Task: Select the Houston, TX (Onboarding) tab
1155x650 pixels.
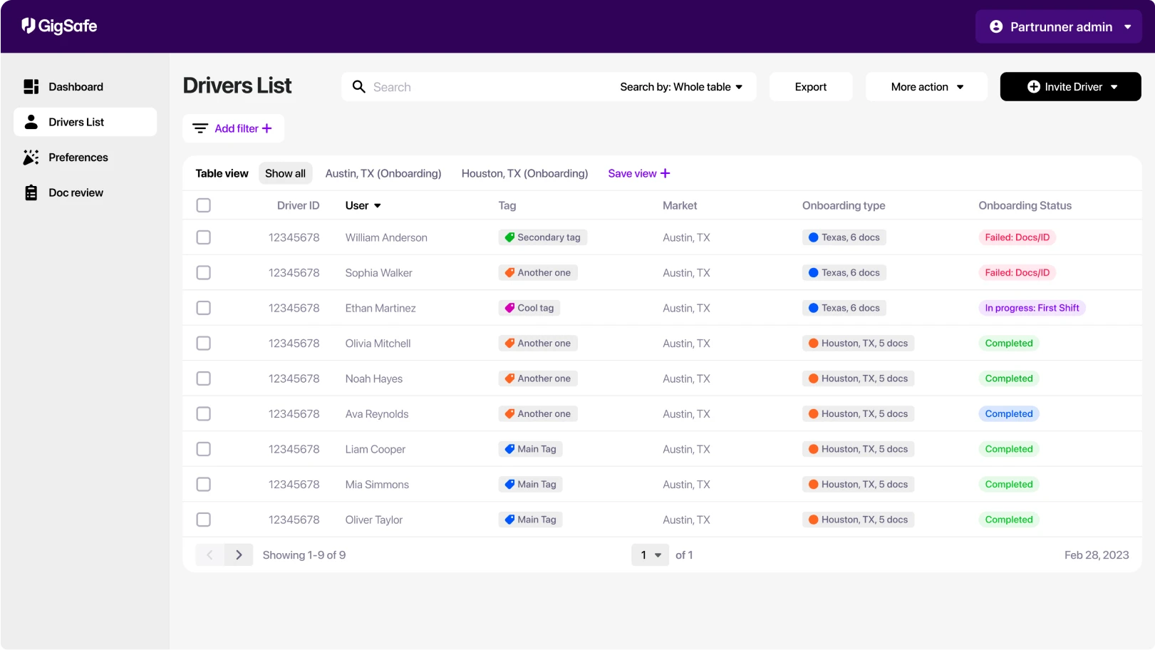Action: pyautogui.click(x=524, y=173)
